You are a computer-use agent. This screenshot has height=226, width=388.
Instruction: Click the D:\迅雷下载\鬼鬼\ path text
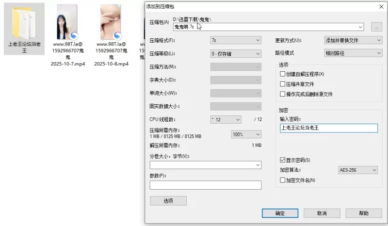192,19
